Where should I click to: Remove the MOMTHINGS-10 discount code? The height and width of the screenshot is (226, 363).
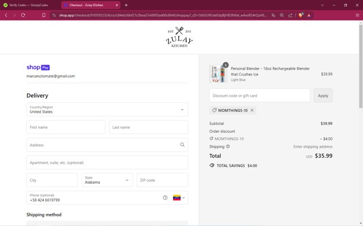click(x=252, y=110)
